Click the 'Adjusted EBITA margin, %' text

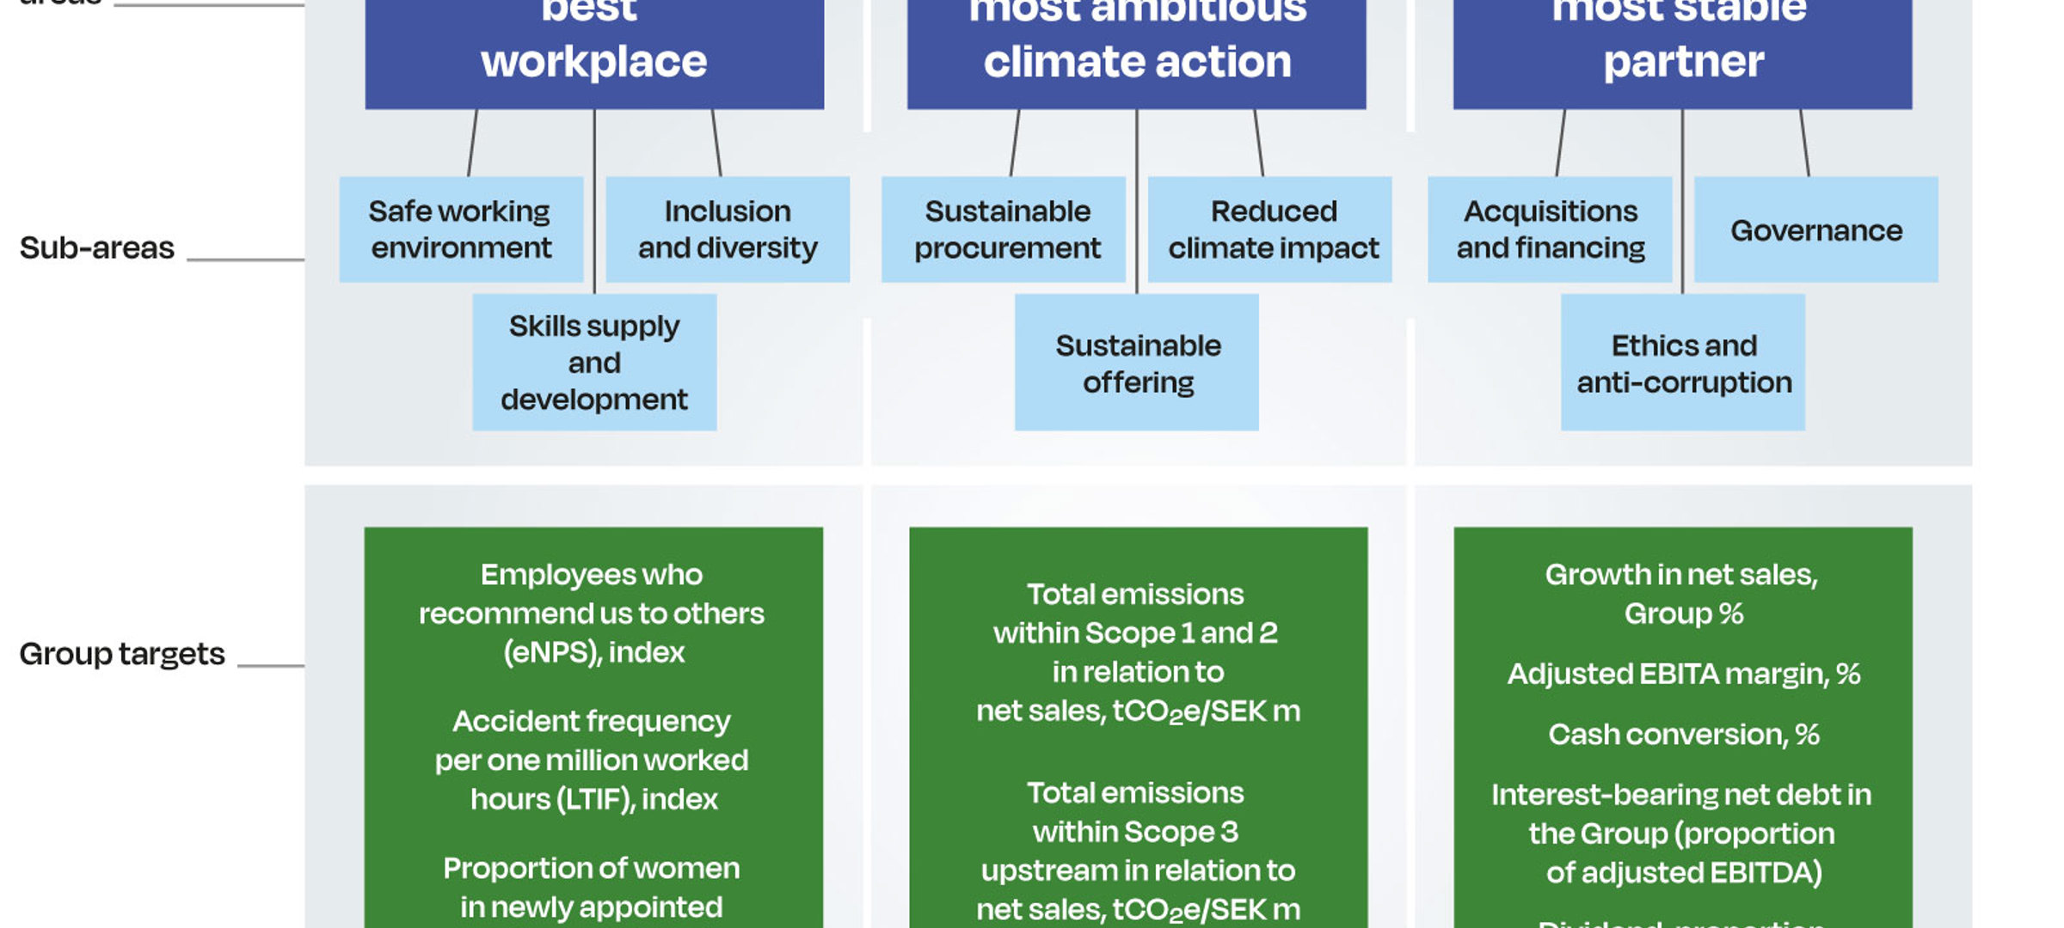tap(1683, 675)
